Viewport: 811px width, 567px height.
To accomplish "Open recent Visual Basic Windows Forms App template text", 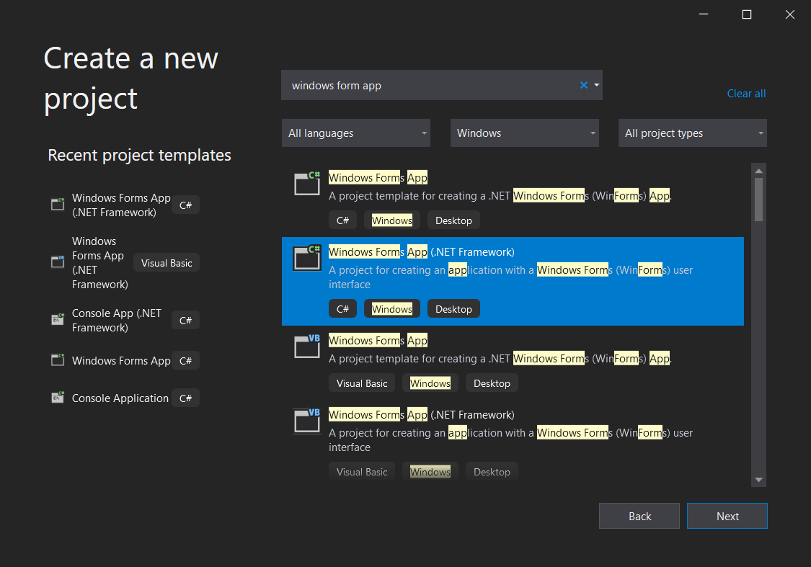I will [99, 262].
